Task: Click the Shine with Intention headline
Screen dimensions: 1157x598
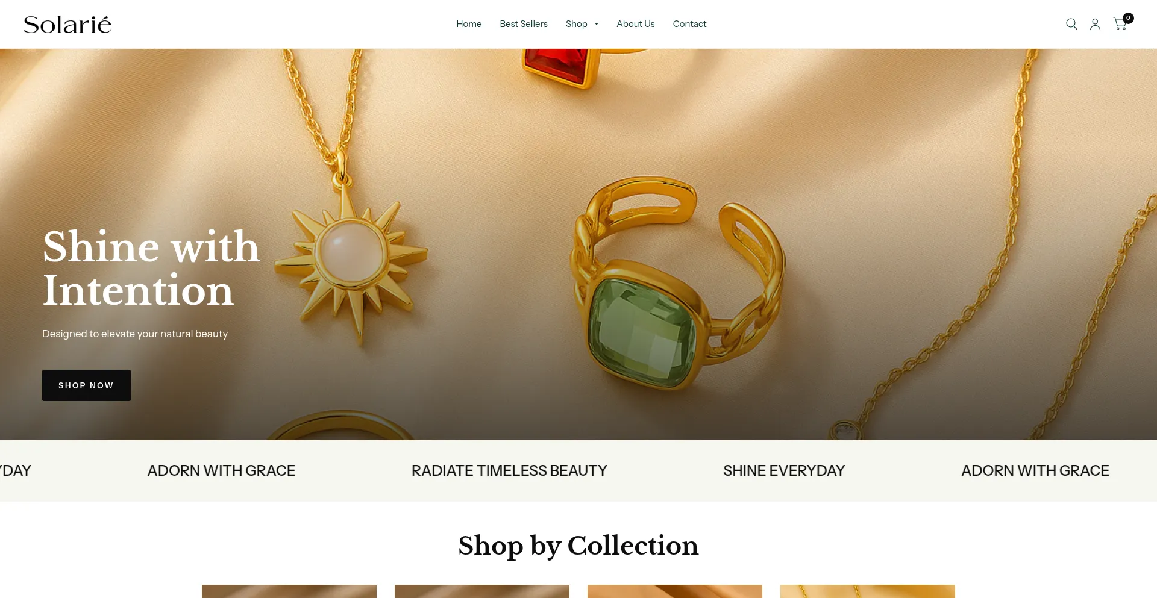Action: click(x=151, y=269)
